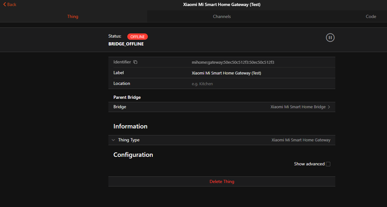
Task: Click the 'Xiaomi Mi Smart Home Gateway' thing type value
Action: 301,140
